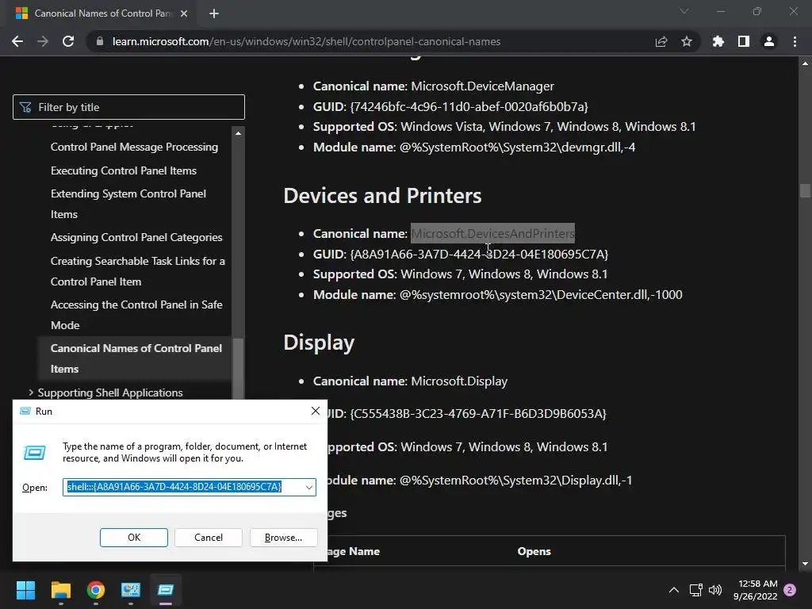Click the Display section heading
Screen dimensions: 812x609
319,343
